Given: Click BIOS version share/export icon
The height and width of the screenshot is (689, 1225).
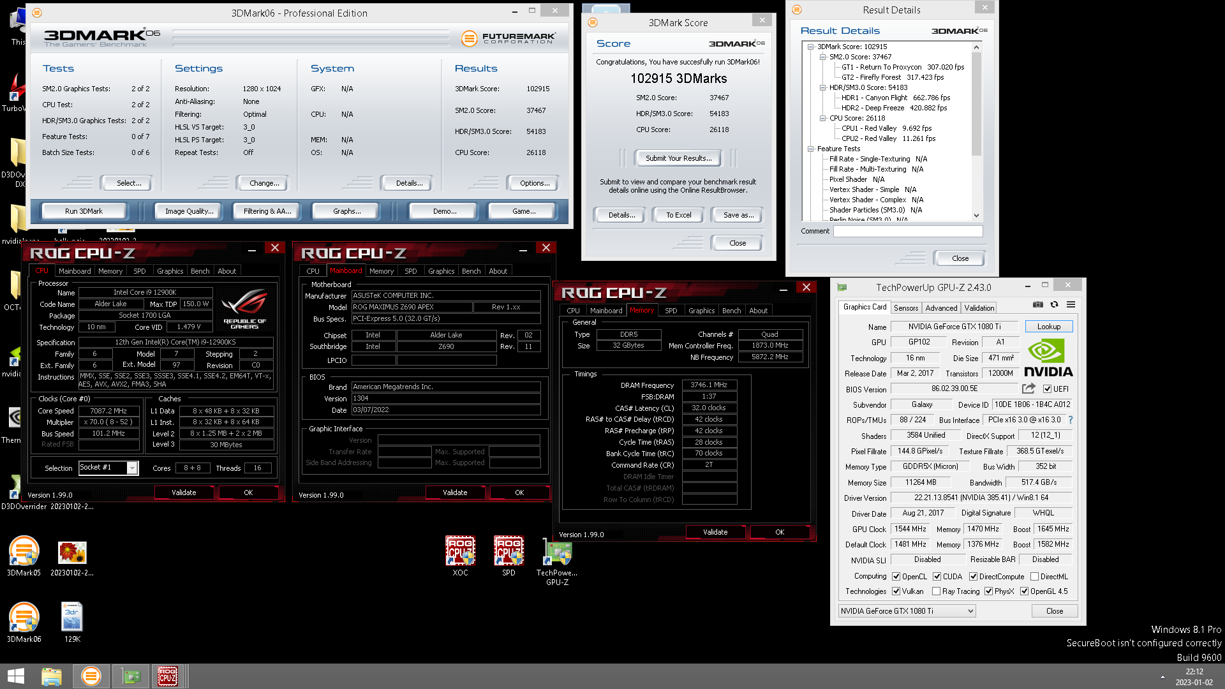Looking at the screenshot, I should point(1028,389).
